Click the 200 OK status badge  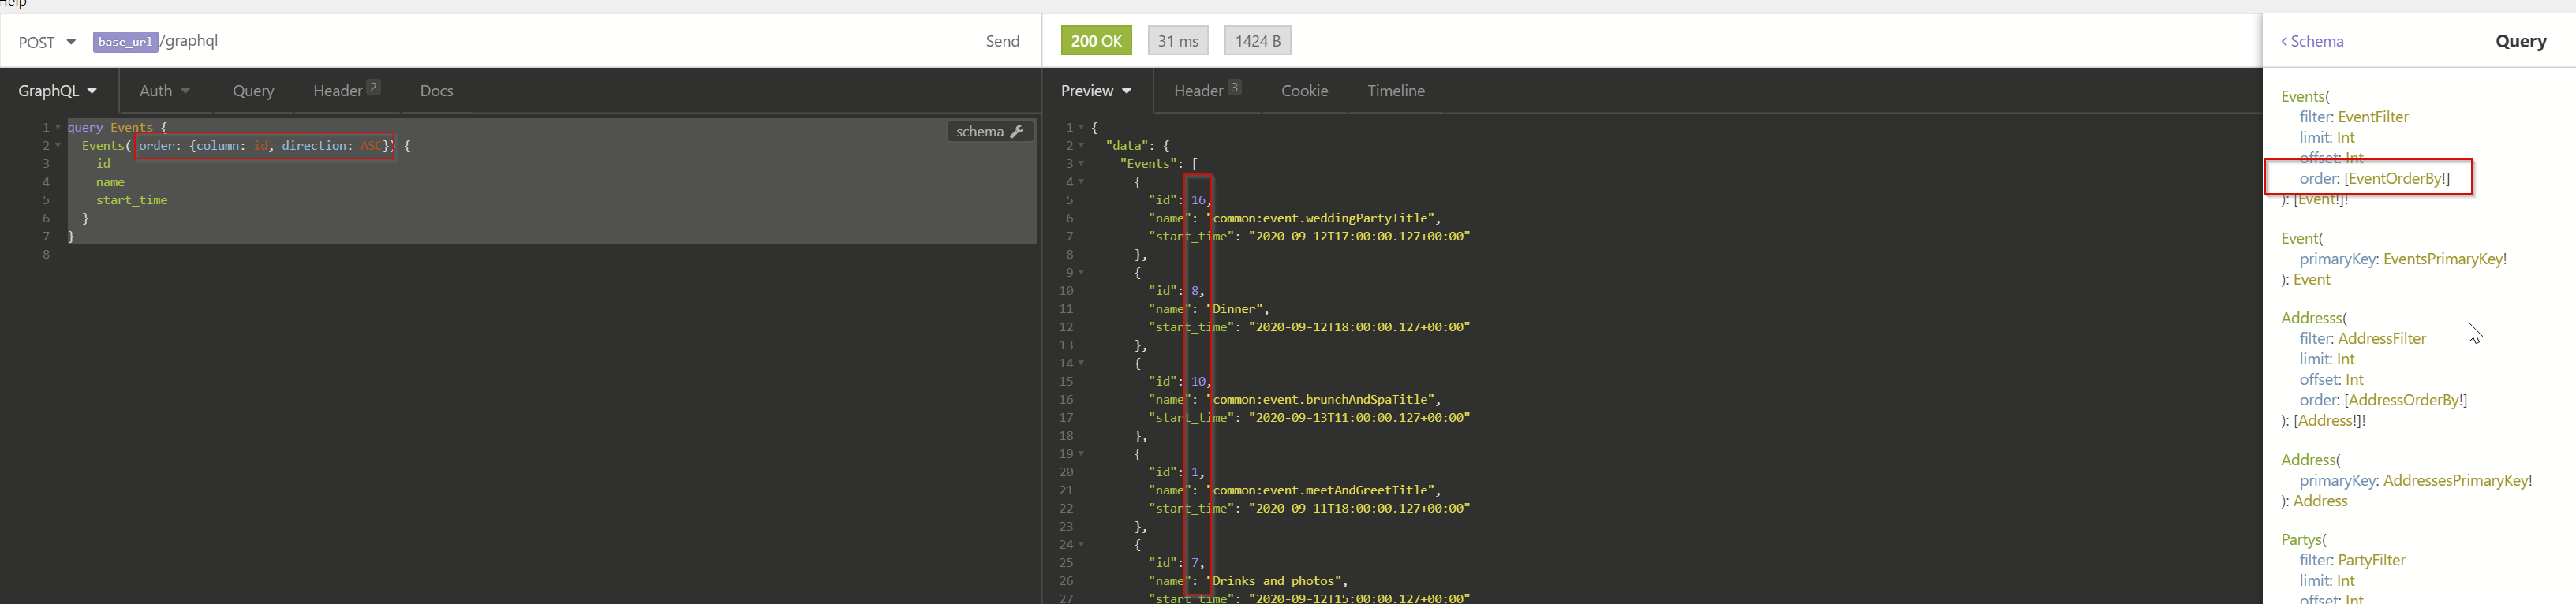(1096, 41)
